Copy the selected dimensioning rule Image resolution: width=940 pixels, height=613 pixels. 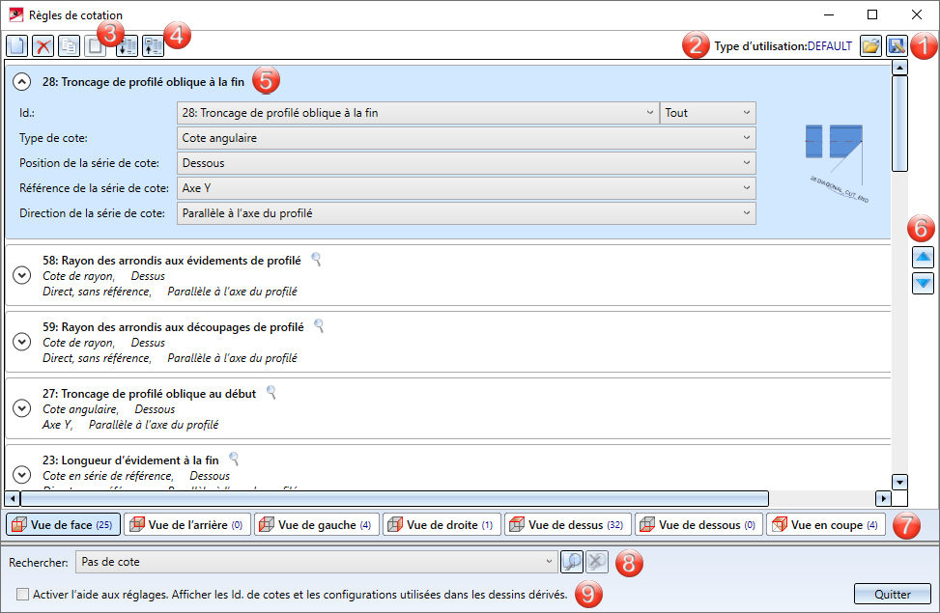pyautogui.click(x=69, y=45)
